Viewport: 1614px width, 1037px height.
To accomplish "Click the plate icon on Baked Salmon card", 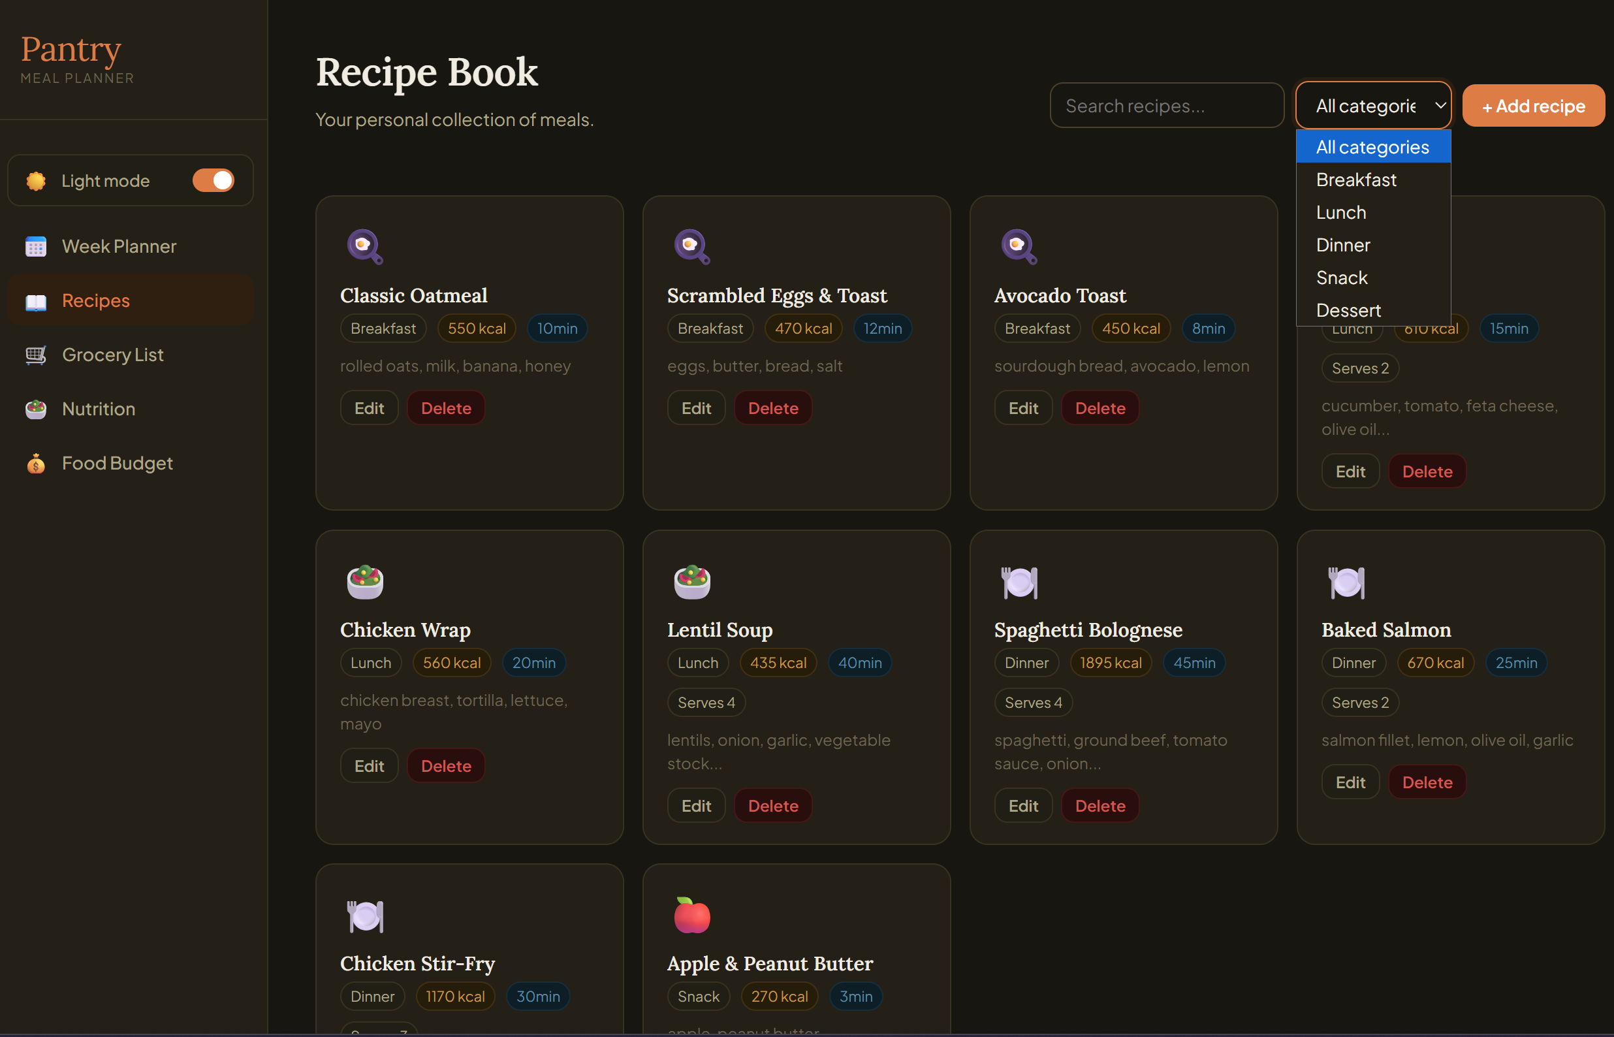I will [1346, 582].
